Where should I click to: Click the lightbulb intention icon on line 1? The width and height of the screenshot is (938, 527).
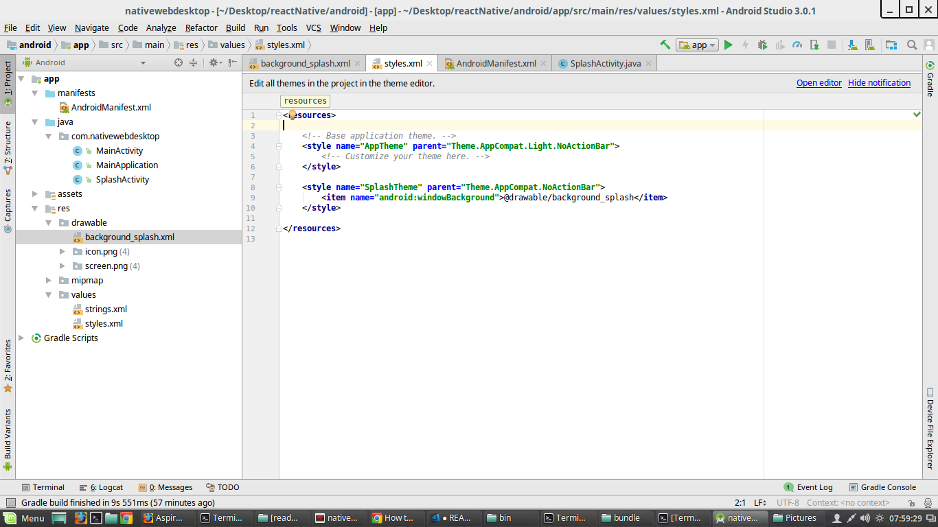[x=292, y=115]
